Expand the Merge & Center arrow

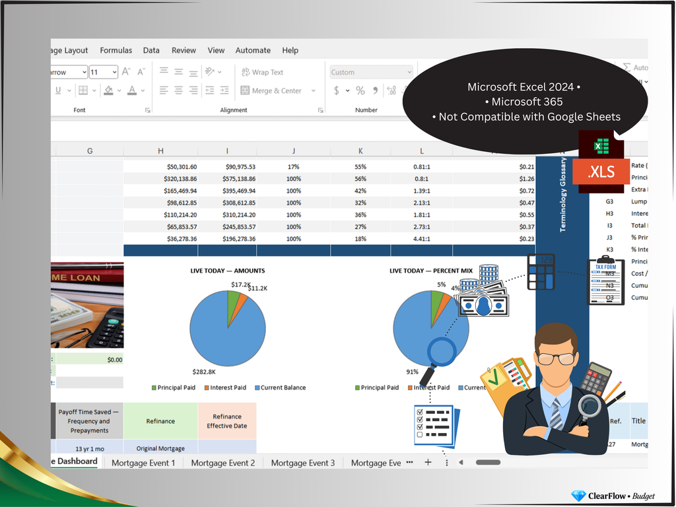[314, 90]
